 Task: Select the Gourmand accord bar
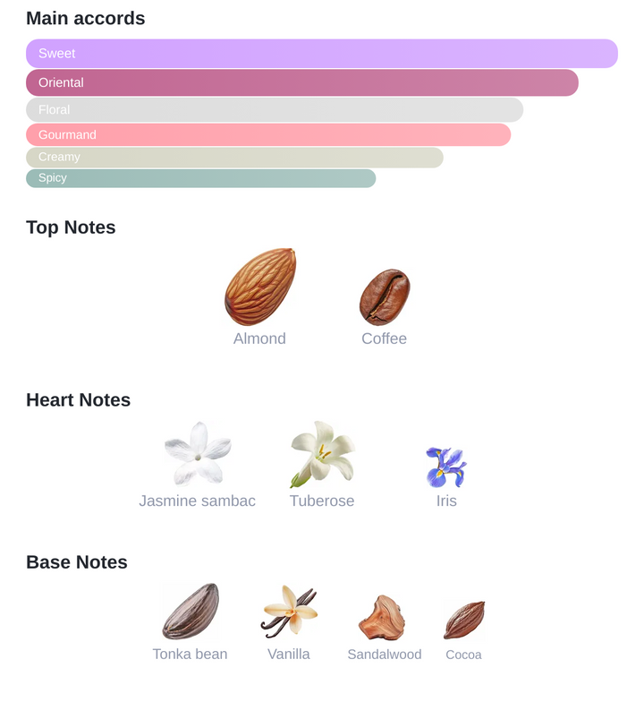[268, 135]
